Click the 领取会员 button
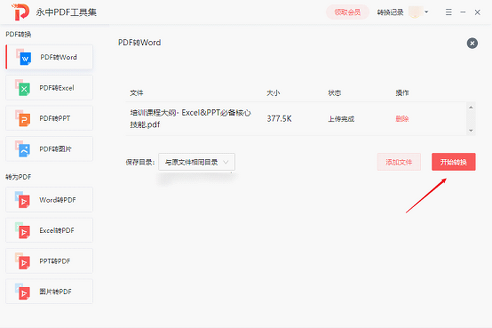The height and width of the screenshot is (328, 492). [x=347, y=12]
